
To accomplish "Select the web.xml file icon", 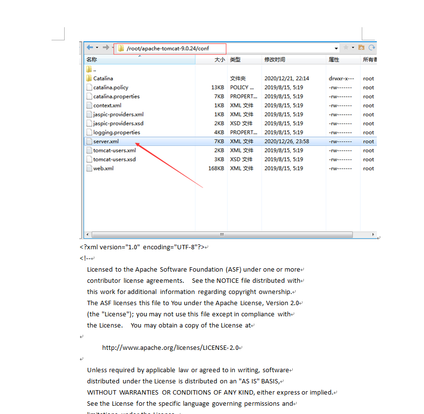I will point(89,169).
